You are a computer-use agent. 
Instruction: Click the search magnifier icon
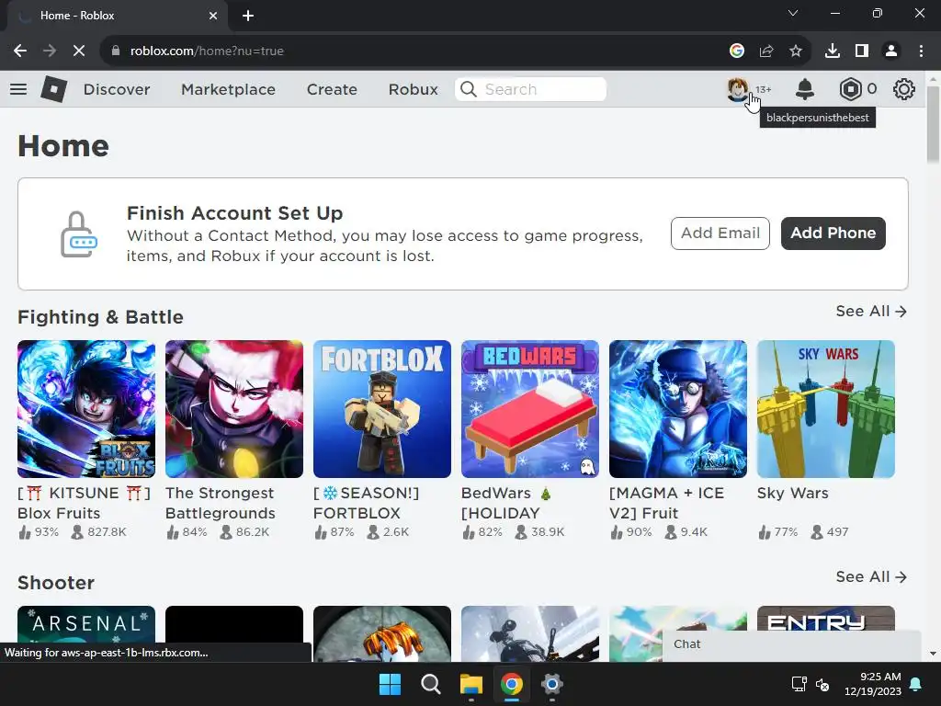(469, 89)
